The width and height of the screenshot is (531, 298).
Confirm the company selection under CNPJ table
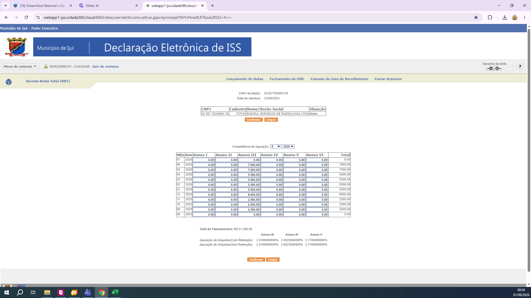[x=254, y=120]
